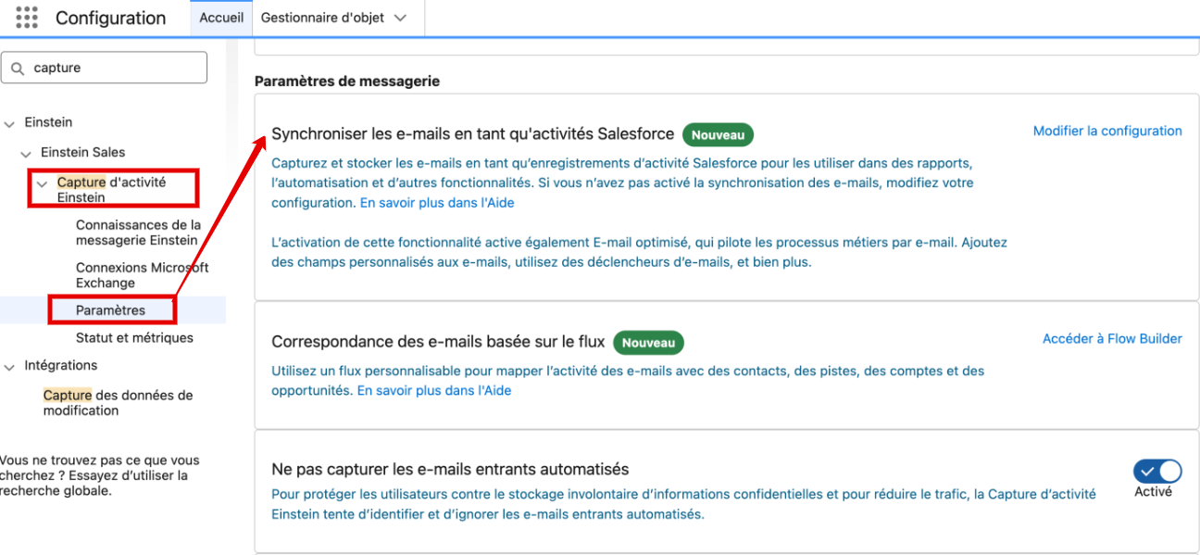The height and width of the screenshot is (555, 1200).
Task: Click En savoir plus under e-mail sync
Action: point(437,203)
